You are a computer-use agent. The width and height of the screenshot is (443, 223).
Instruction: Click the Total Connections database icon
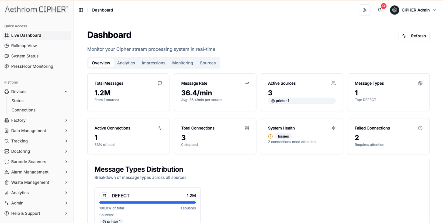[x=247, y=128]
